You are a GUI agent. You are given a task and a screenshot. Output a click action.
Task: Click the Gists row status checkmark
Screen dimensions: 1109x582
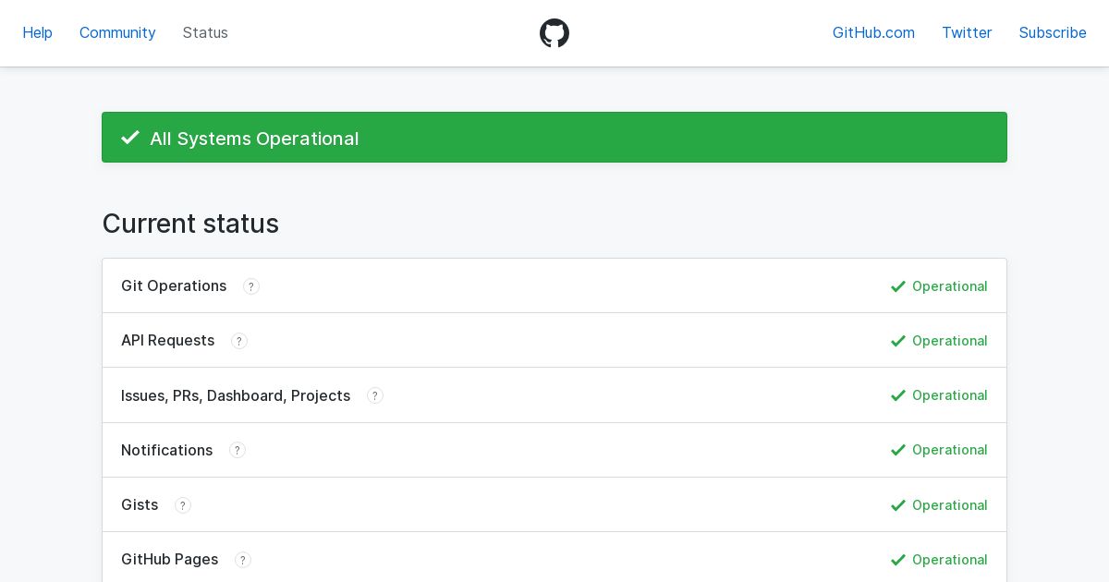pyautogui.click(x=897, y=505)
